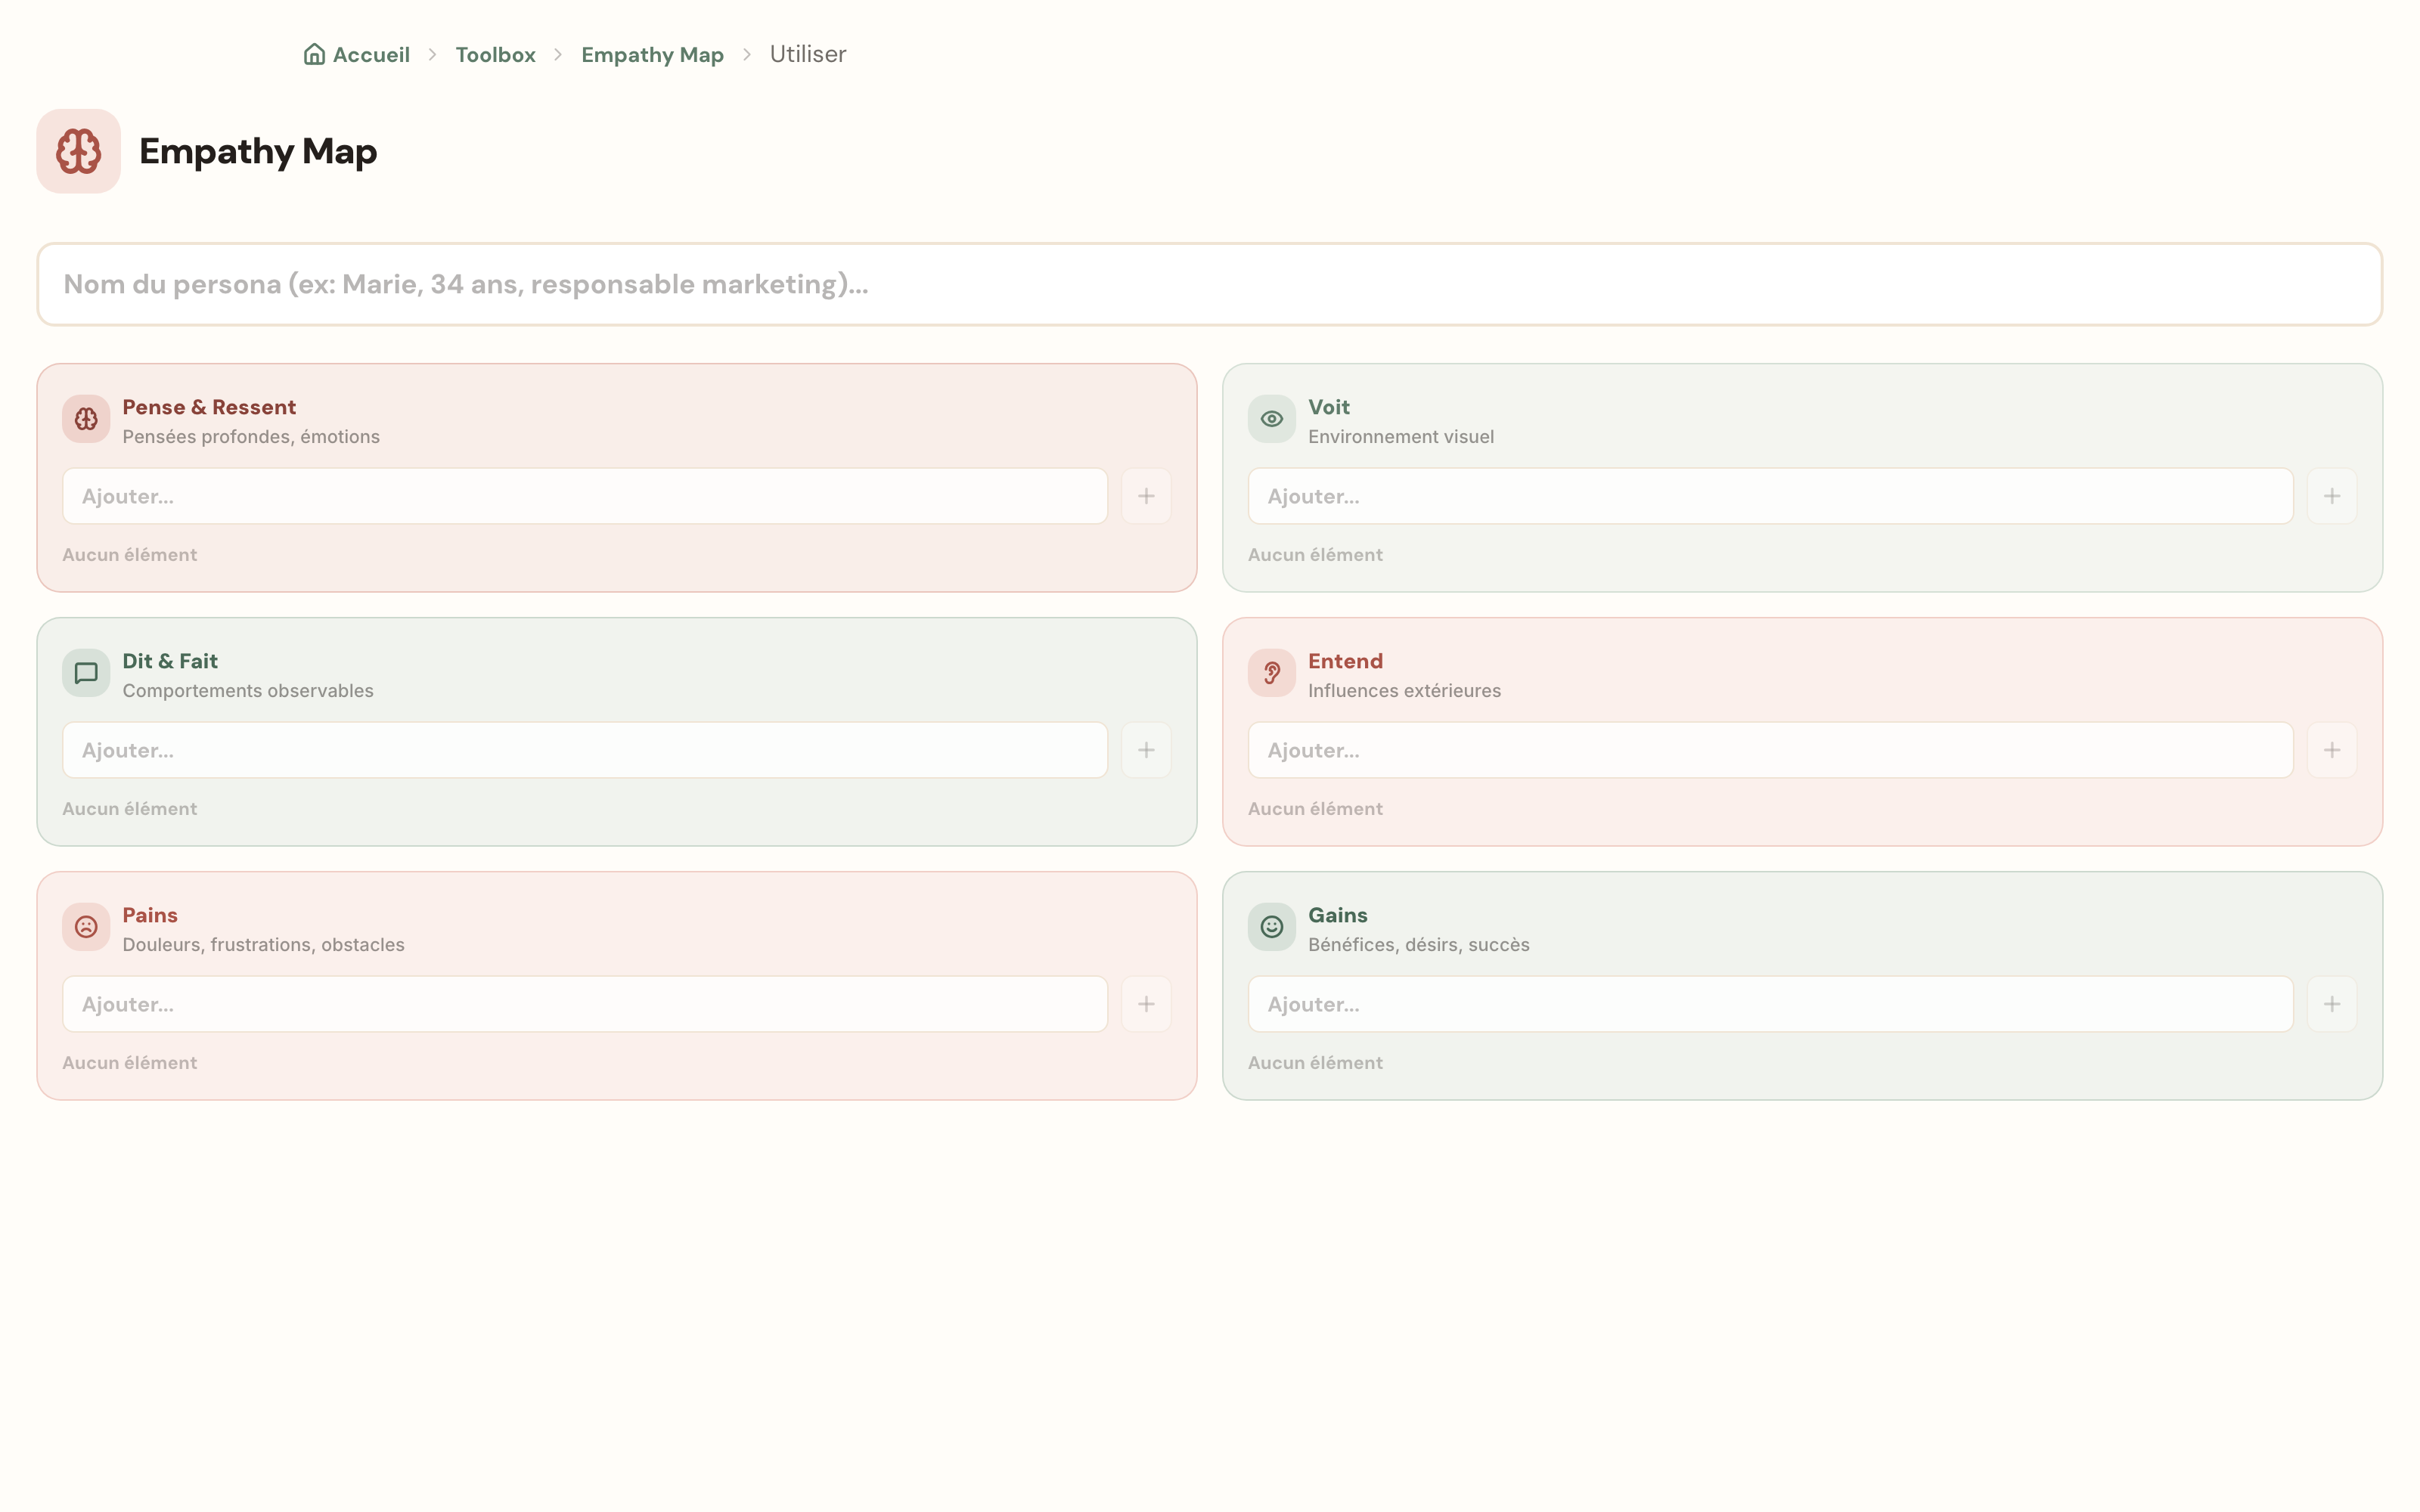Screen dimensions: 2420x1512
Task: Focus the Ajouter field in Entend
Action: pos(1770,750)
